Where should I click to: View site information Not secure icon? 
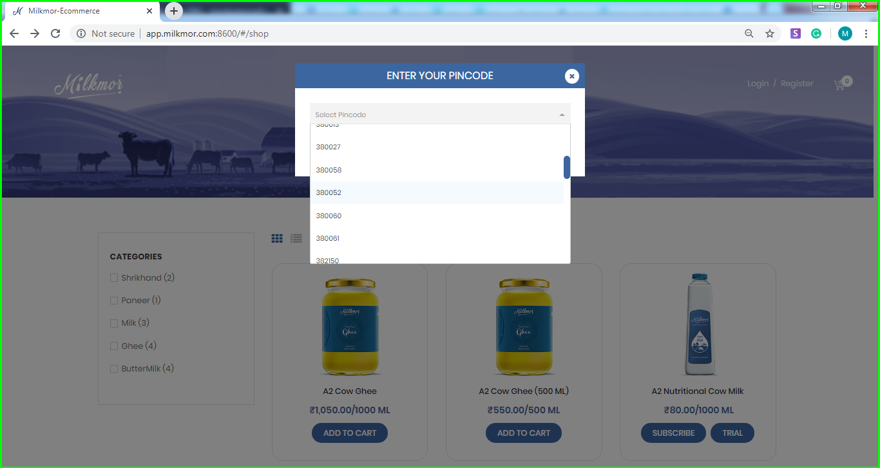click(81, 33)
